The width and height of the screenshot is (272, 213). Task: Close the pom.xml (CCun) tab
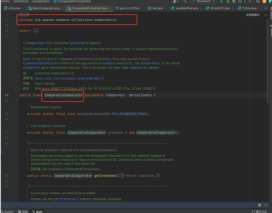coord(143,8)
